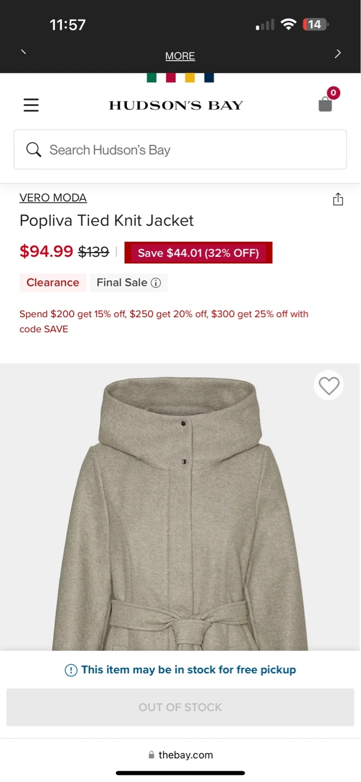Open the jacket product image
361x782 pixels.
click(180, 507)
